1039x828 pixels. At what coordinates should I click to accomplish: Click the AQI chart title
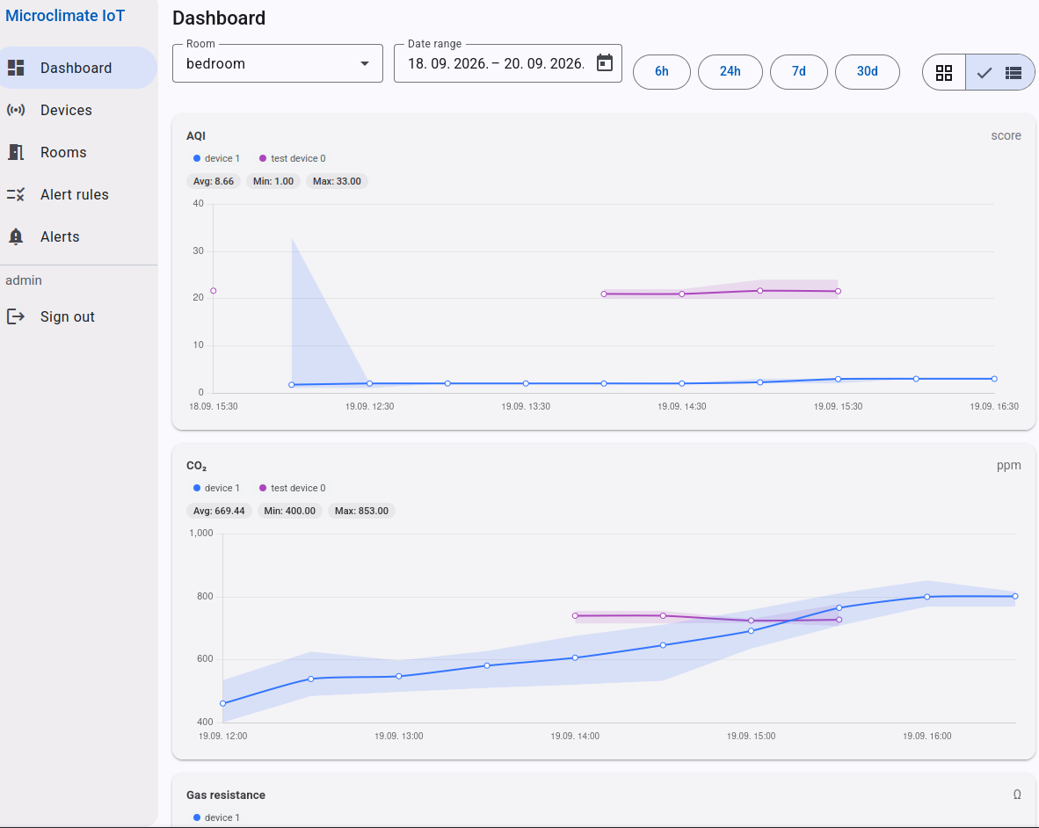pos(196,135)
